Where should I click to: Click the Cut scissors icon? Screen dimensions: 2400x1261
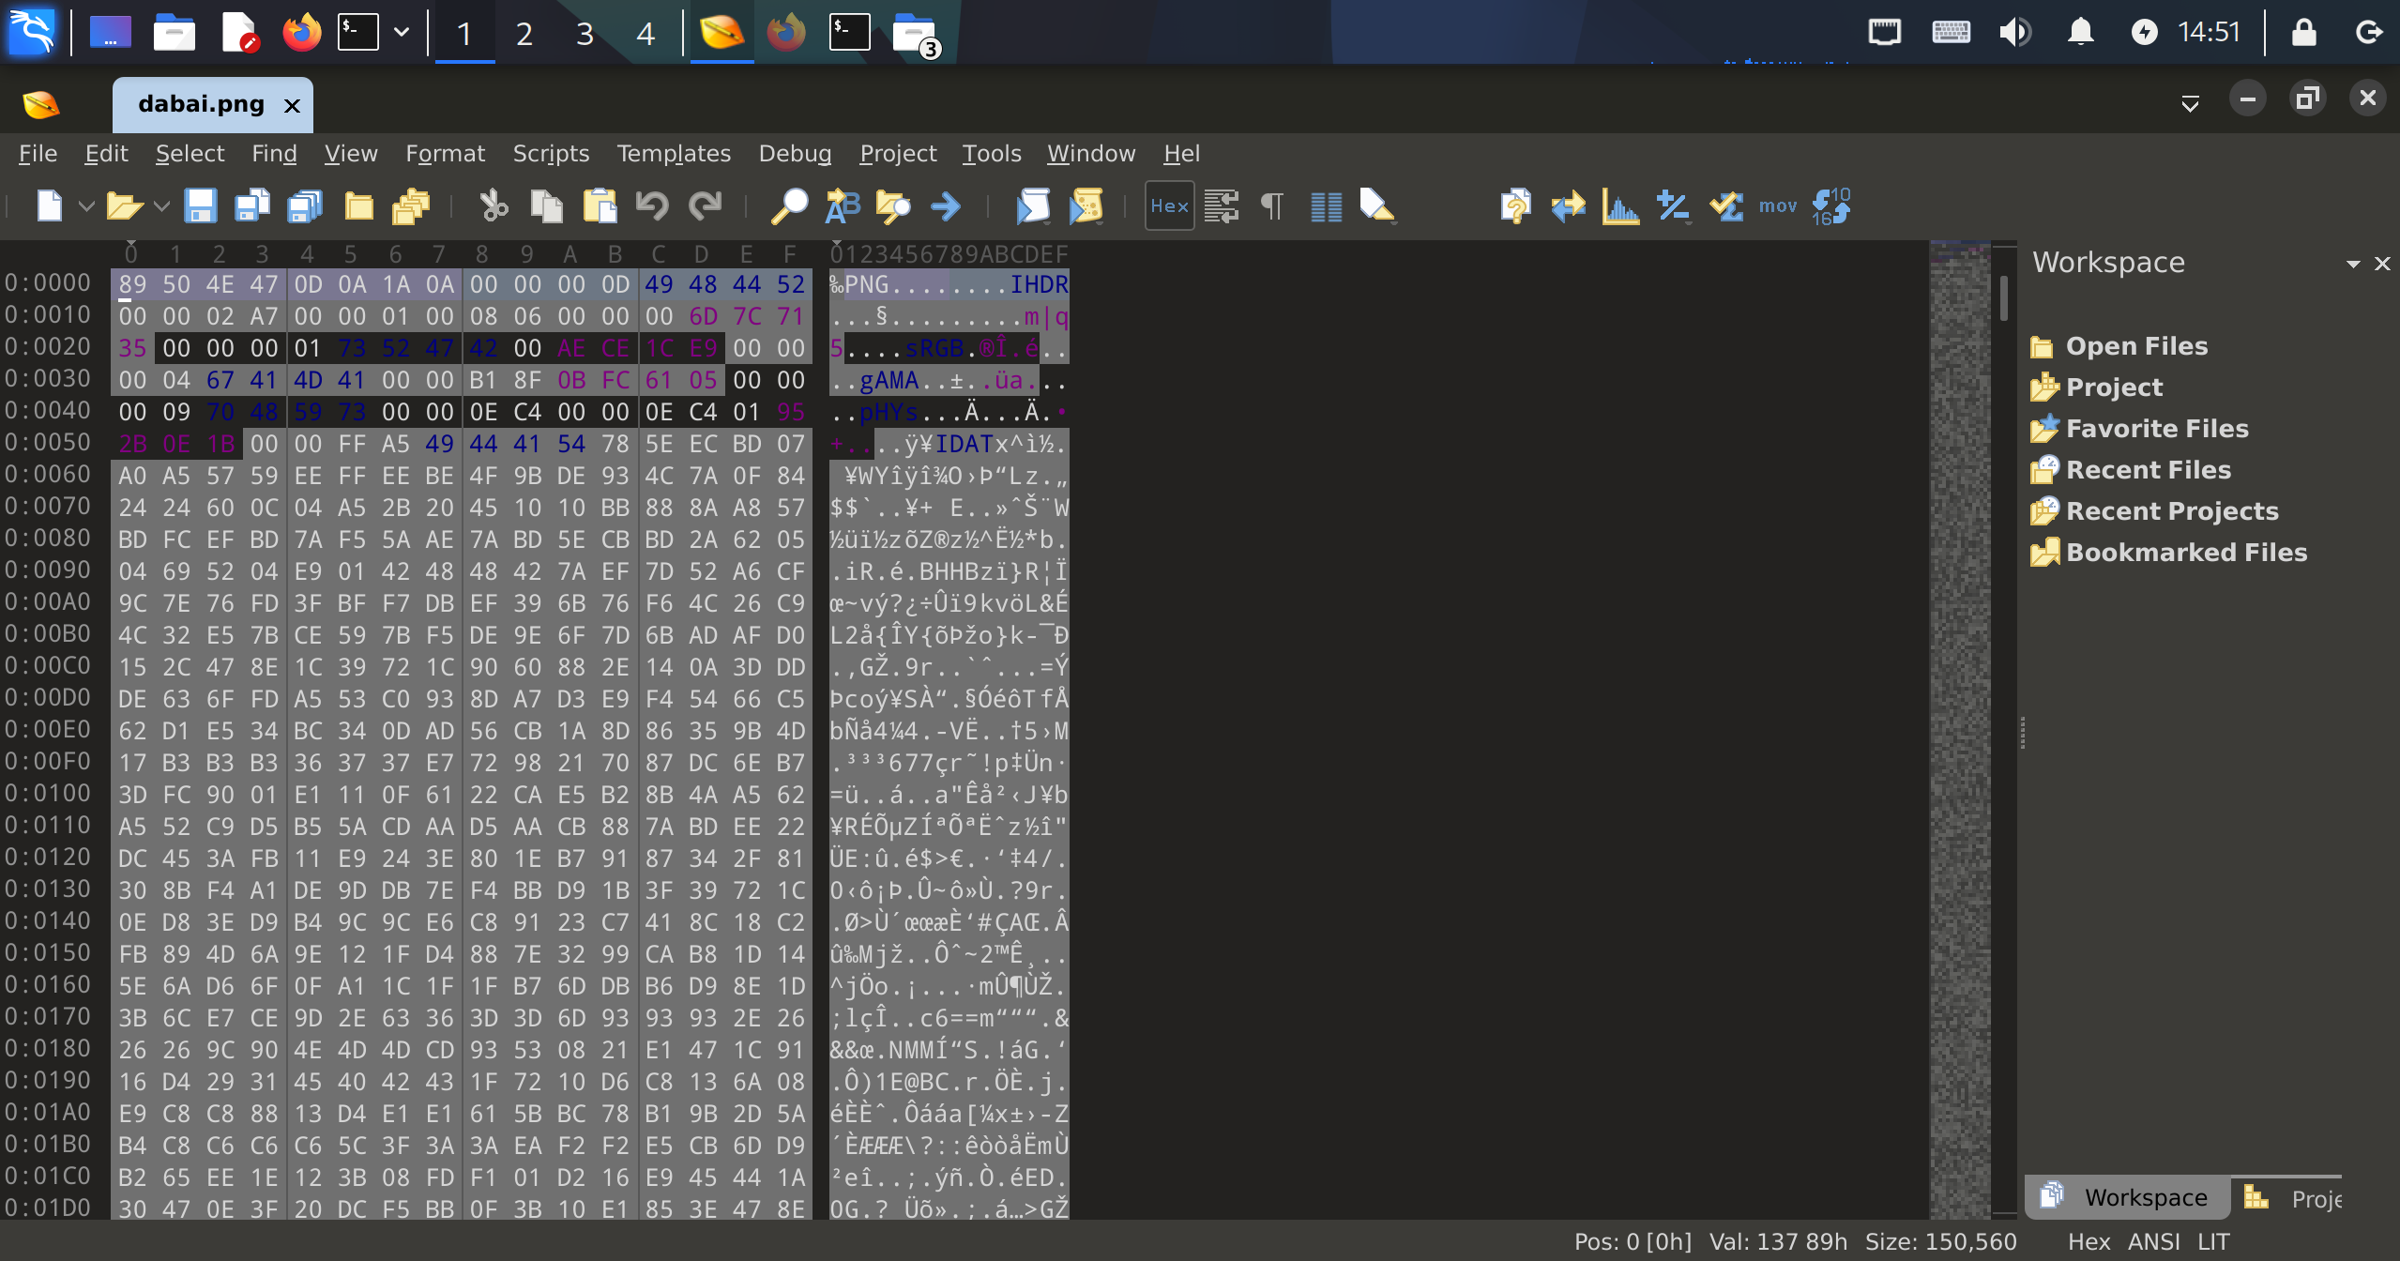click(493, 205)
